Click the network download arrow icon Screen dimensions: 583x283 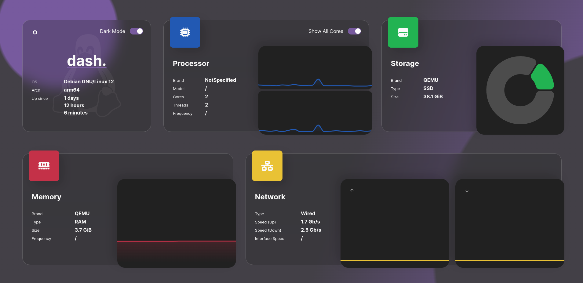pos(467,190)
